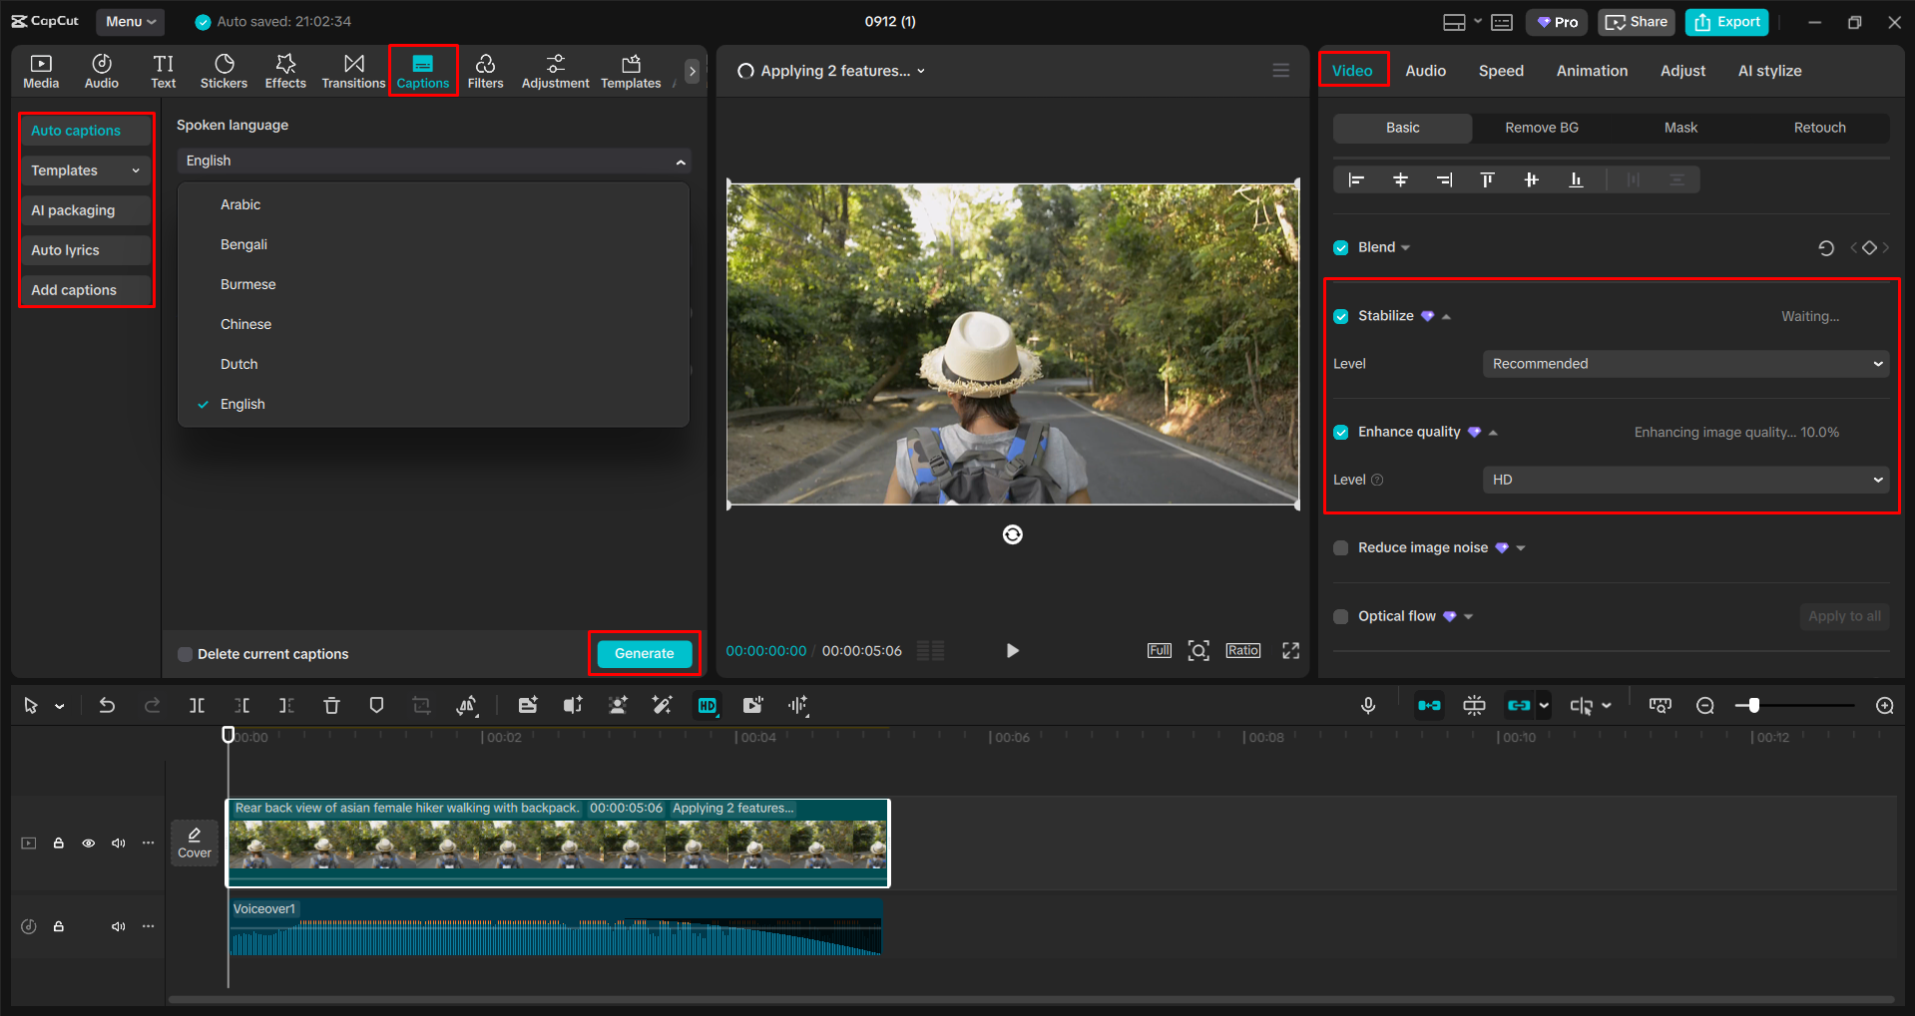Click the undo arrow in timeline toolbar
1915x1016 pixels.
107,706
